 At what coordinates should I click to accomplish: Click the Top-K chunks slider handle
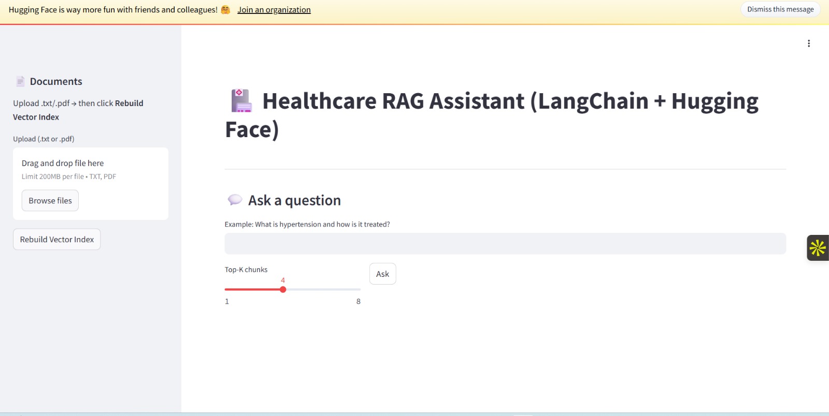coord(283,290)
